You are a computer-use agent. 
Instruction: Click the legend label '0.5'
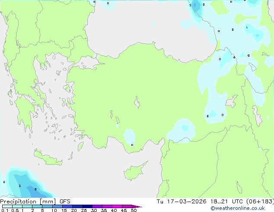(15, 210)
